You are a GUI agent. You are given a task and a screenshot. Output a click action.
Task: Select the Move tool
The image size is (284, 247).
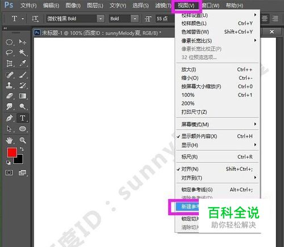(23, 42)
